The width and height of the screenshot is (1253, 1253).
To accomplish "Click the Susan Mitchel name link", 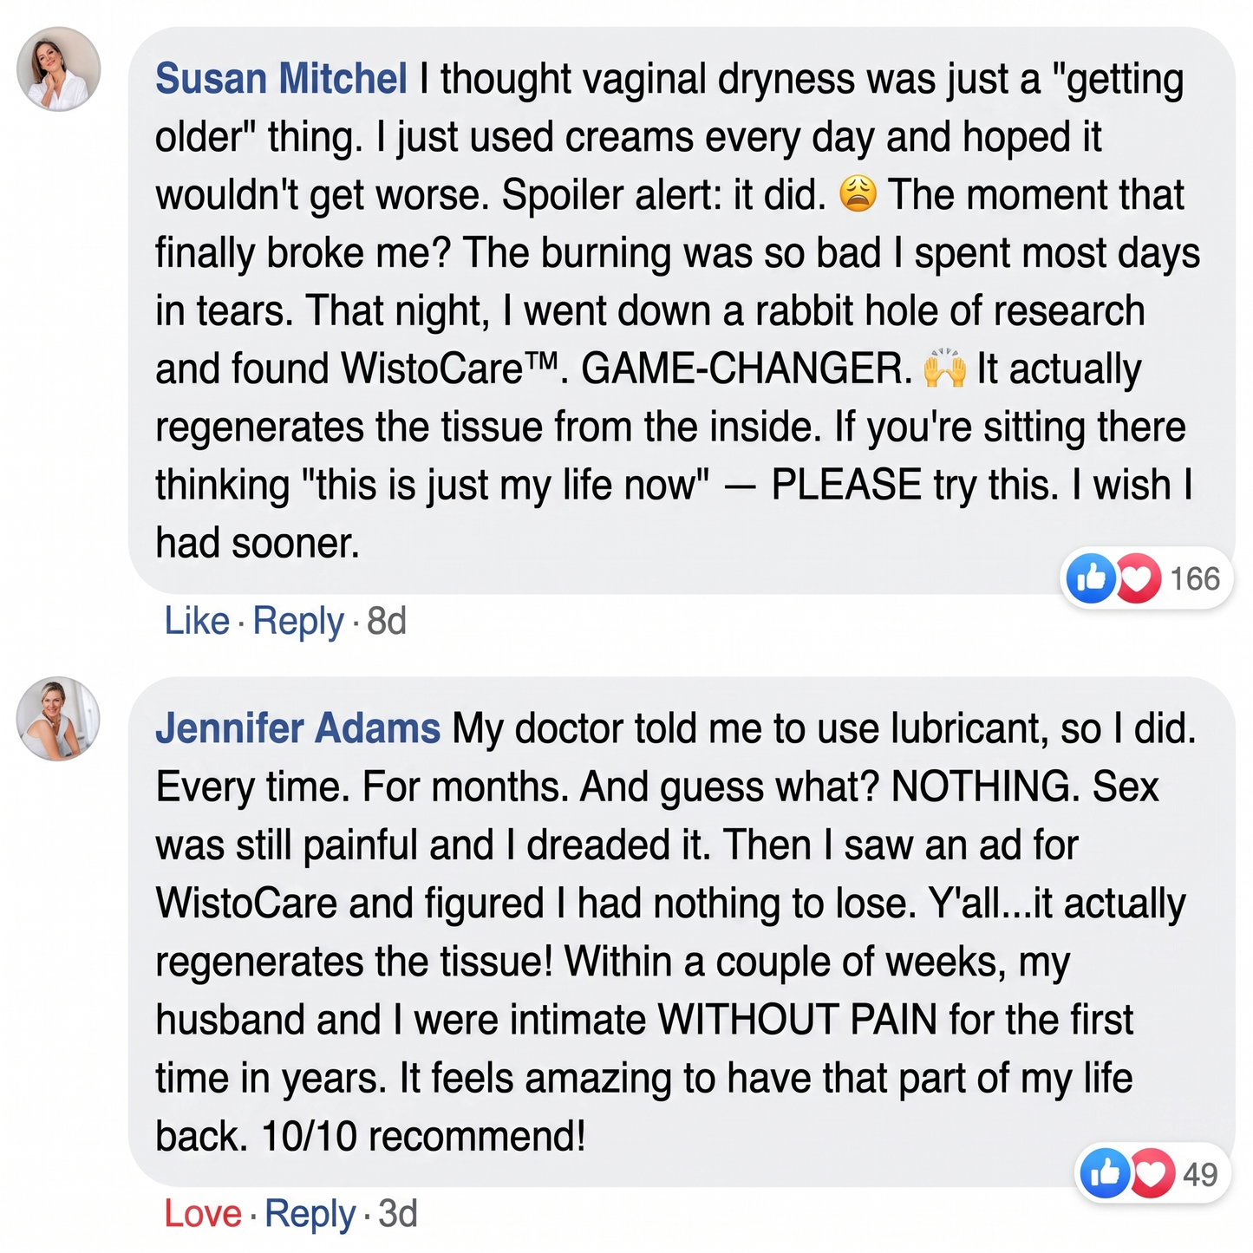I will [x=281, y=79].
